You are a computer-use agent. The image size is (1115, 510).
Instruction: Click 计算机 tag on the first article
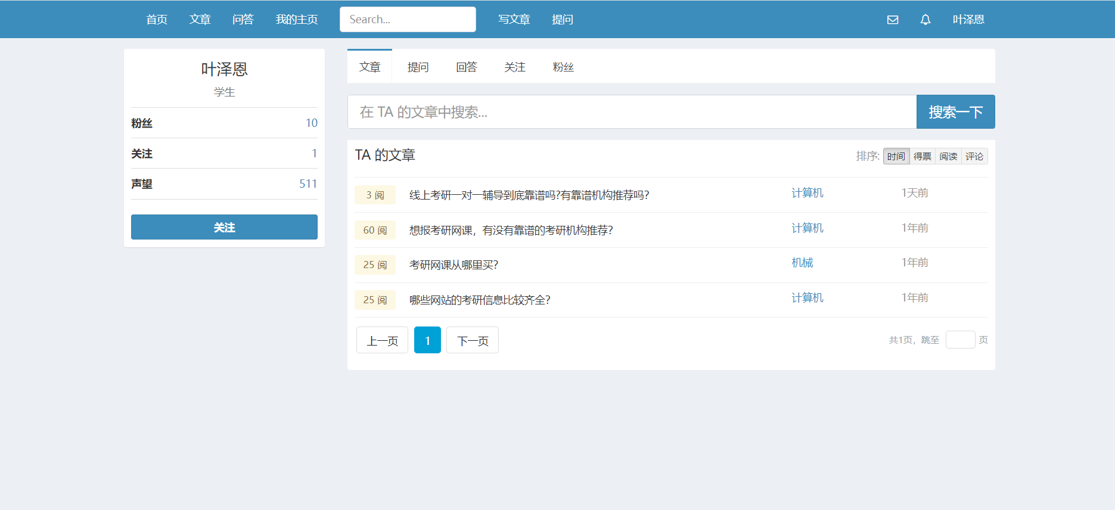click(807, 193)
